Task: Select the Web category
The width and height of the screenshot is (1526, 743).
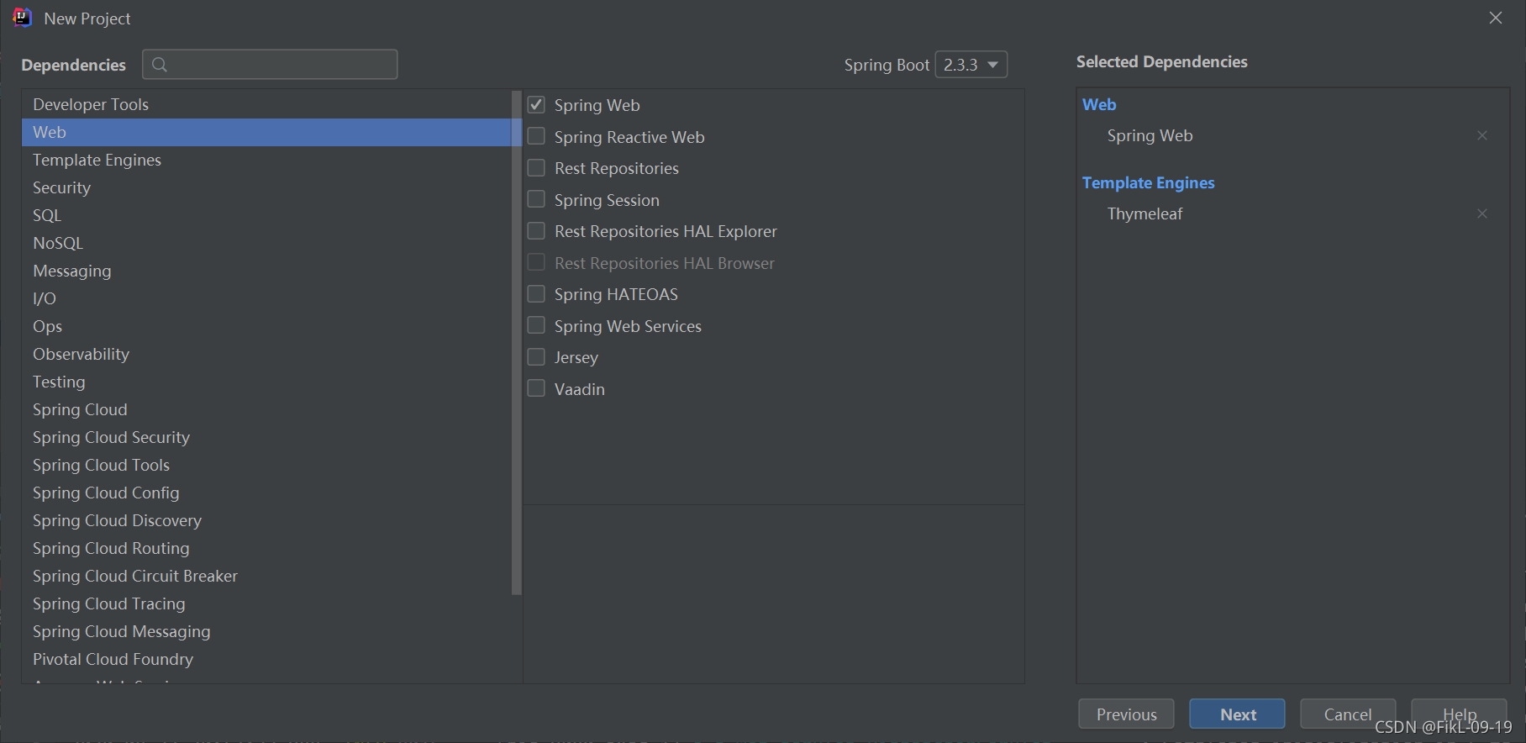Action: tap(266, 132)
